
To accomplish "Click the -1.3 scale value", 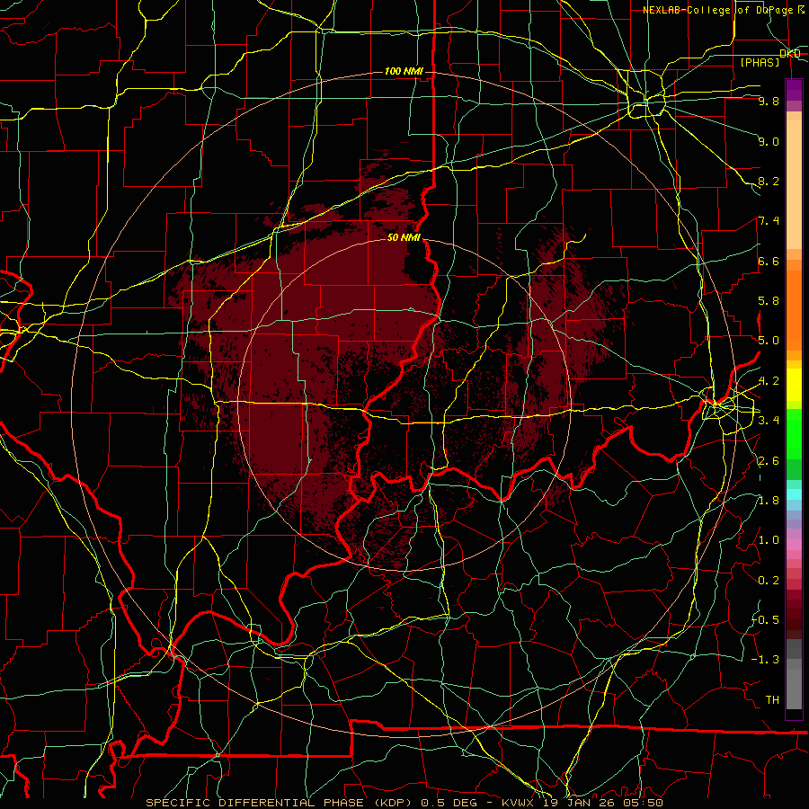I will point(765,660).
